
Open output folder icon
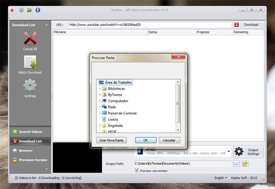point(245,164)
